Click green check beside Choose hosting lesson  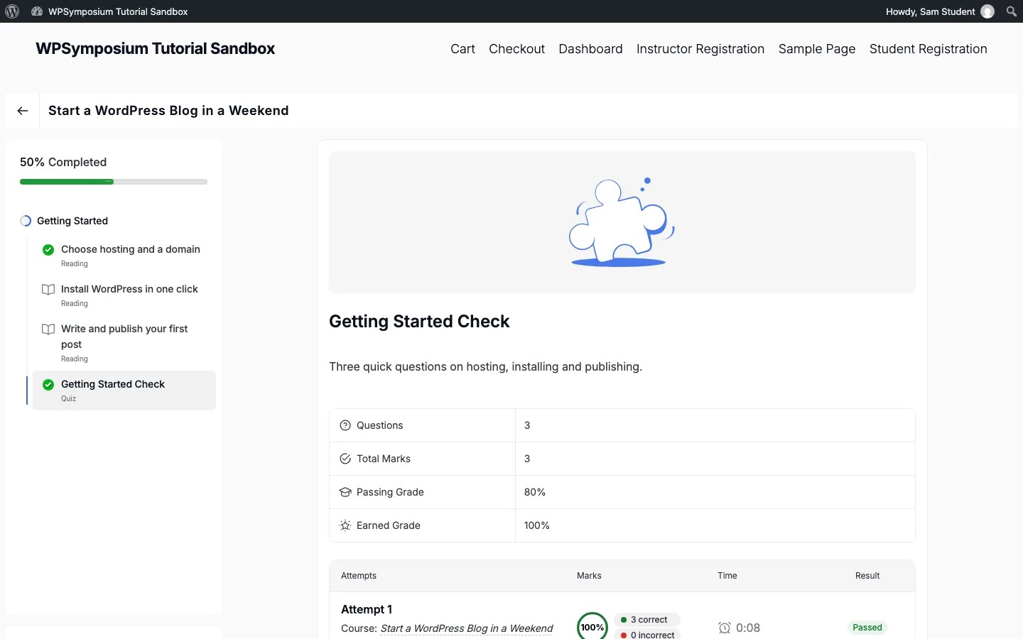[48, 250]
